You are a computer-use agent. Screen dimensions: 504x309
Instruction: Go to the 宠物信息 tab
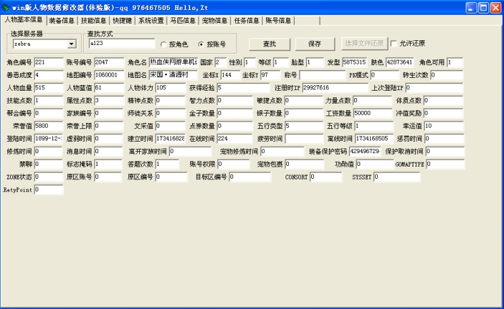[x=214, y=21]
